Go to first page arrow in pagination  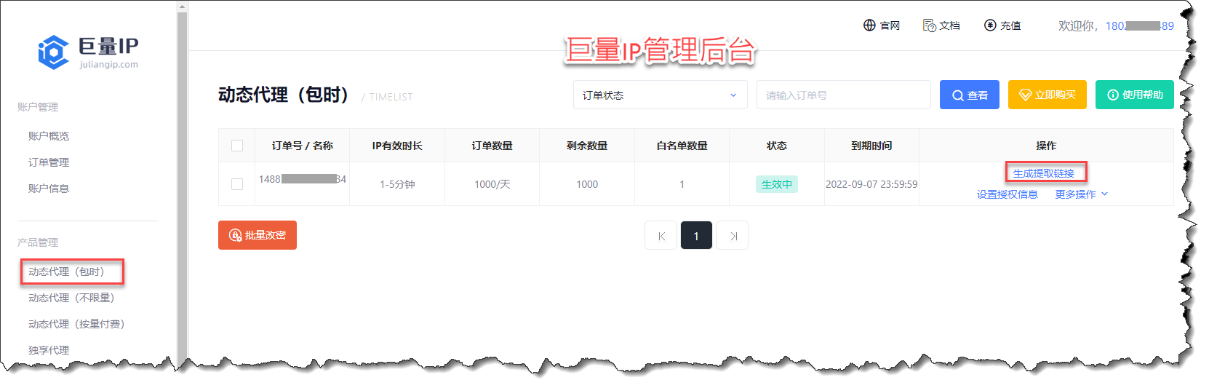coord(661,236)
